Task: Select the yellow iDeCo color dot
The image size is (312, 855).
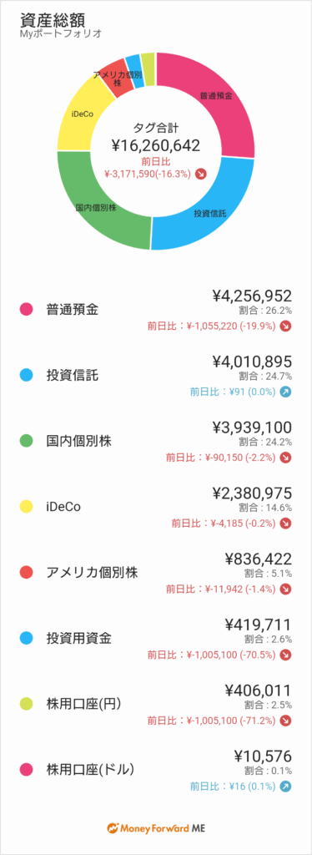Action: (26, 507)
